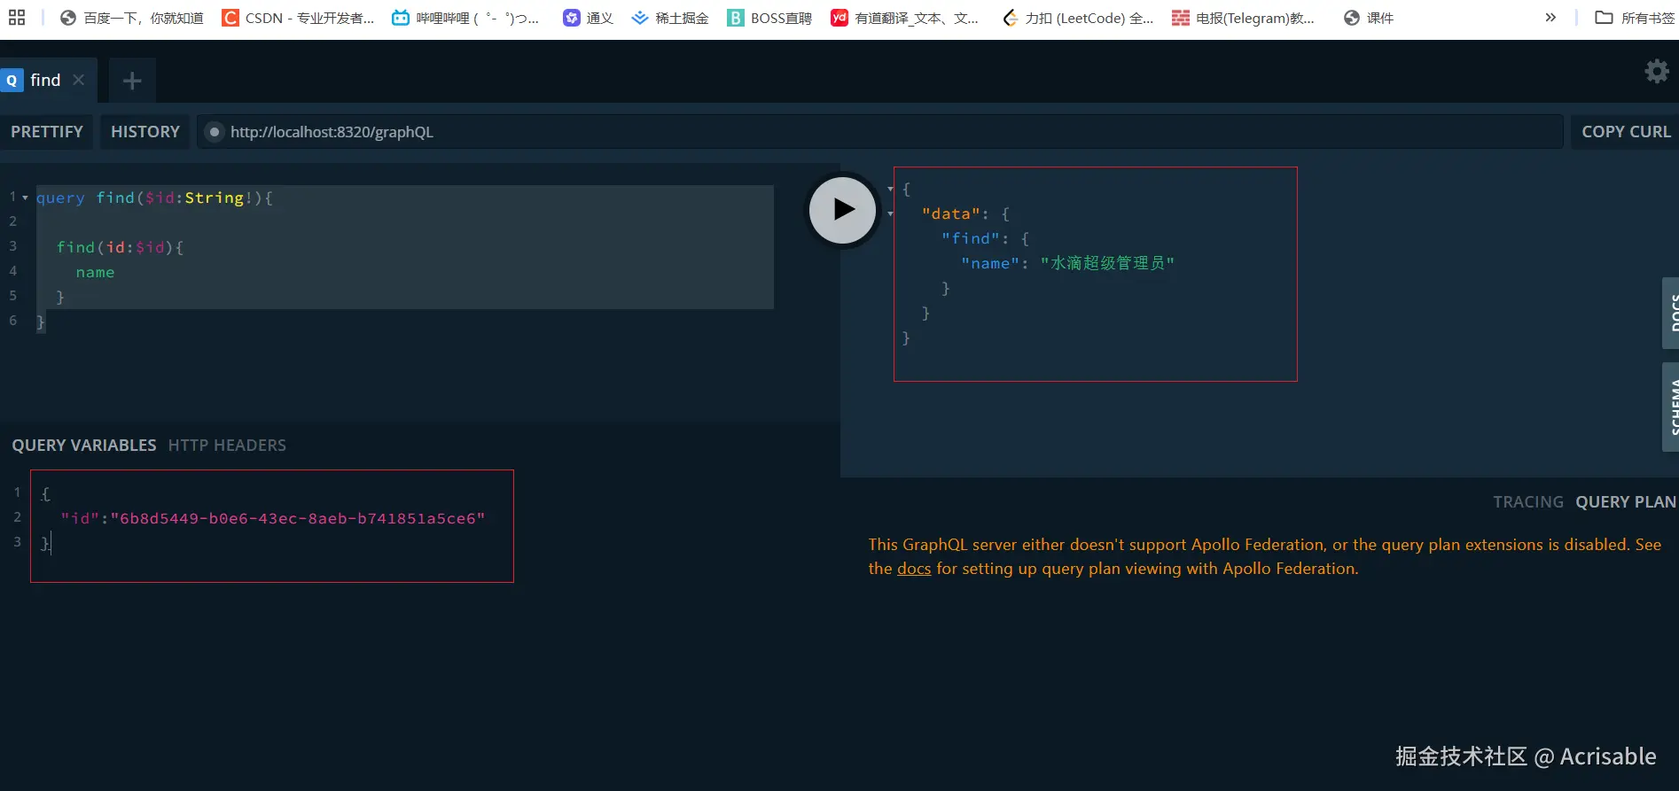Click the "id" variable value string
Screen dimensions: 1679x791
click(297, 518)
